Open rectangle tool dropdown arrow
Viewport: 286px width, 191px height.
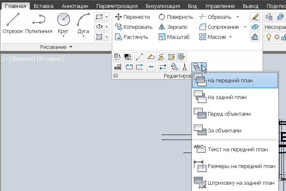(107, 17)
